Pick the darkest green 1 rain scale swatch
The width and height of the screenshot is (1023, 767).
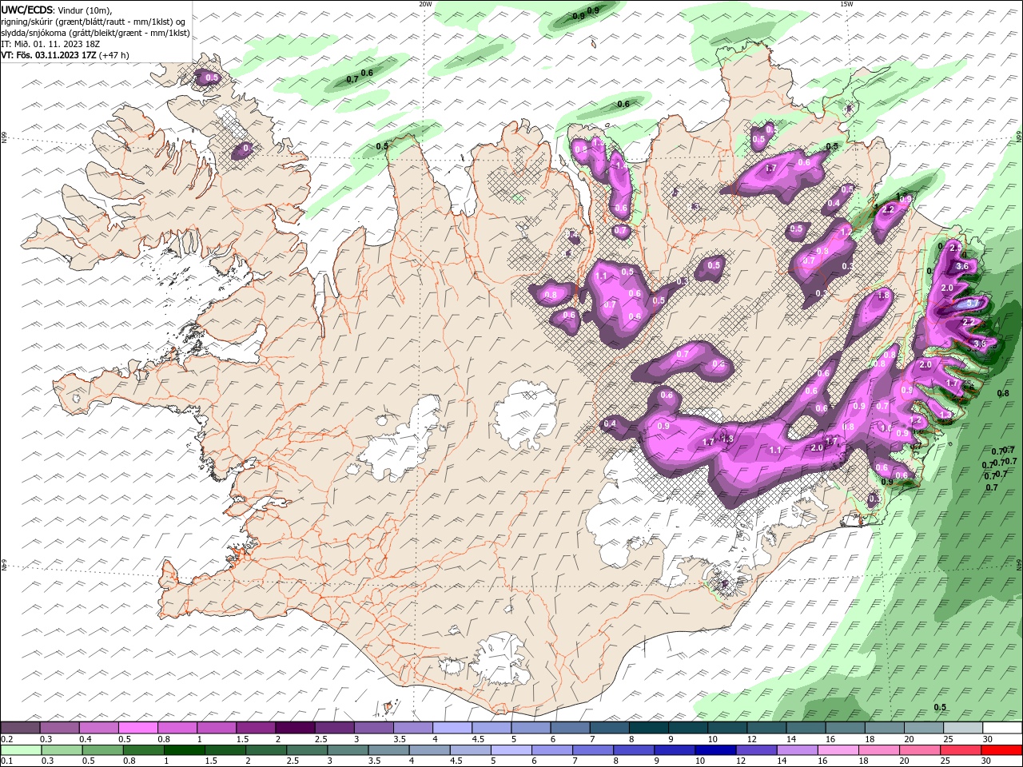coord(184,750)
